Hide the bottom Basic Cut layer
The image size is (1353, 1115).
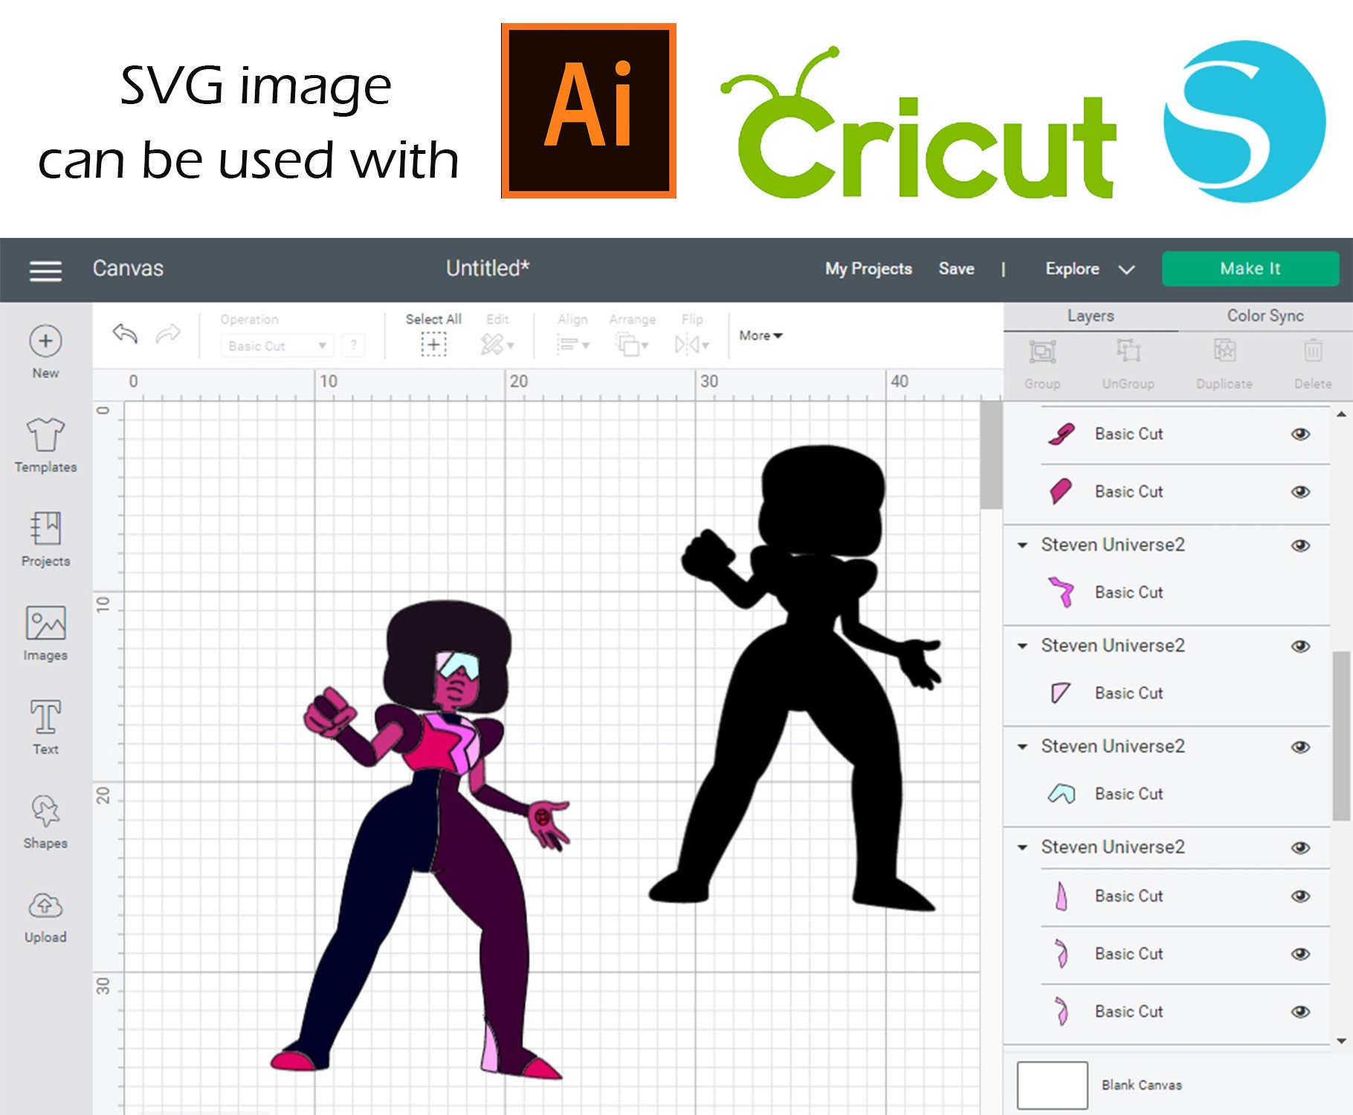click(1300, 1012)
